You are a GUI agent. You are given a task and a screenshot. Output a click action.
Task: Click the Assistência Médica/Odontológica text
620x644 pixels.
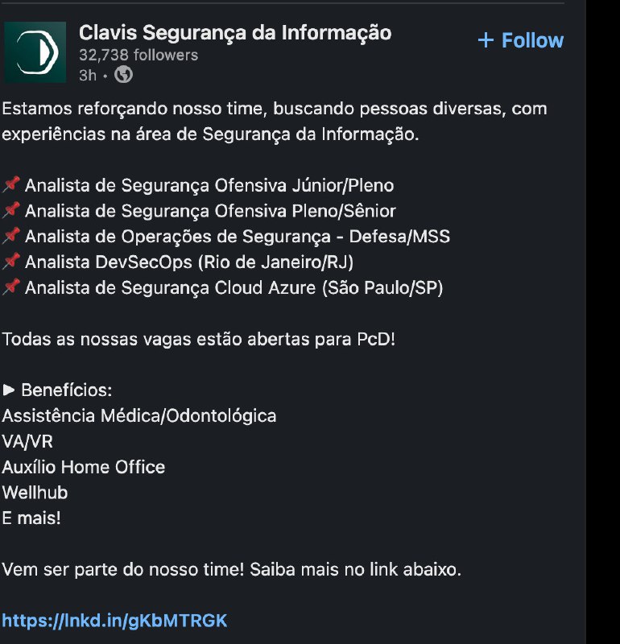138,415
